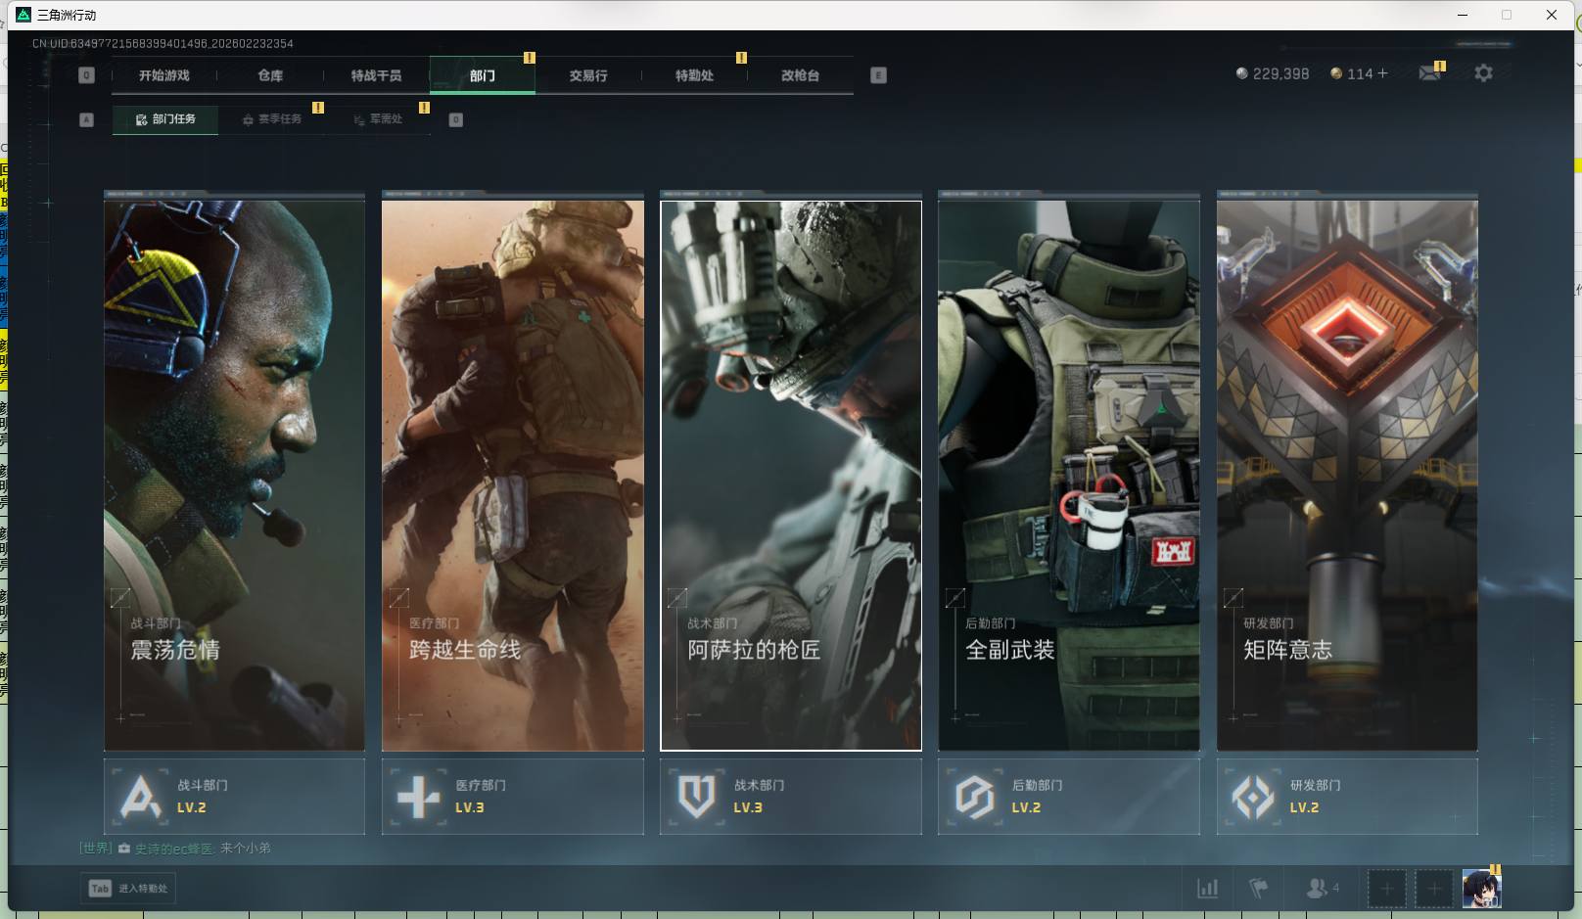Click the first empty squad slot plus
The width and height of the screenshot is (1582, 919).
pyautogui.click(x=1386, y=889)
